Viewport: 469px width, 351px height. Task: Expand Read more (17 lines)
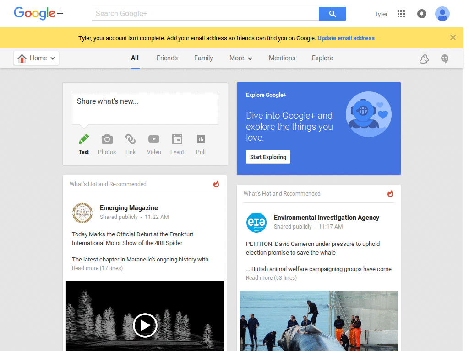tap(97, 268)
